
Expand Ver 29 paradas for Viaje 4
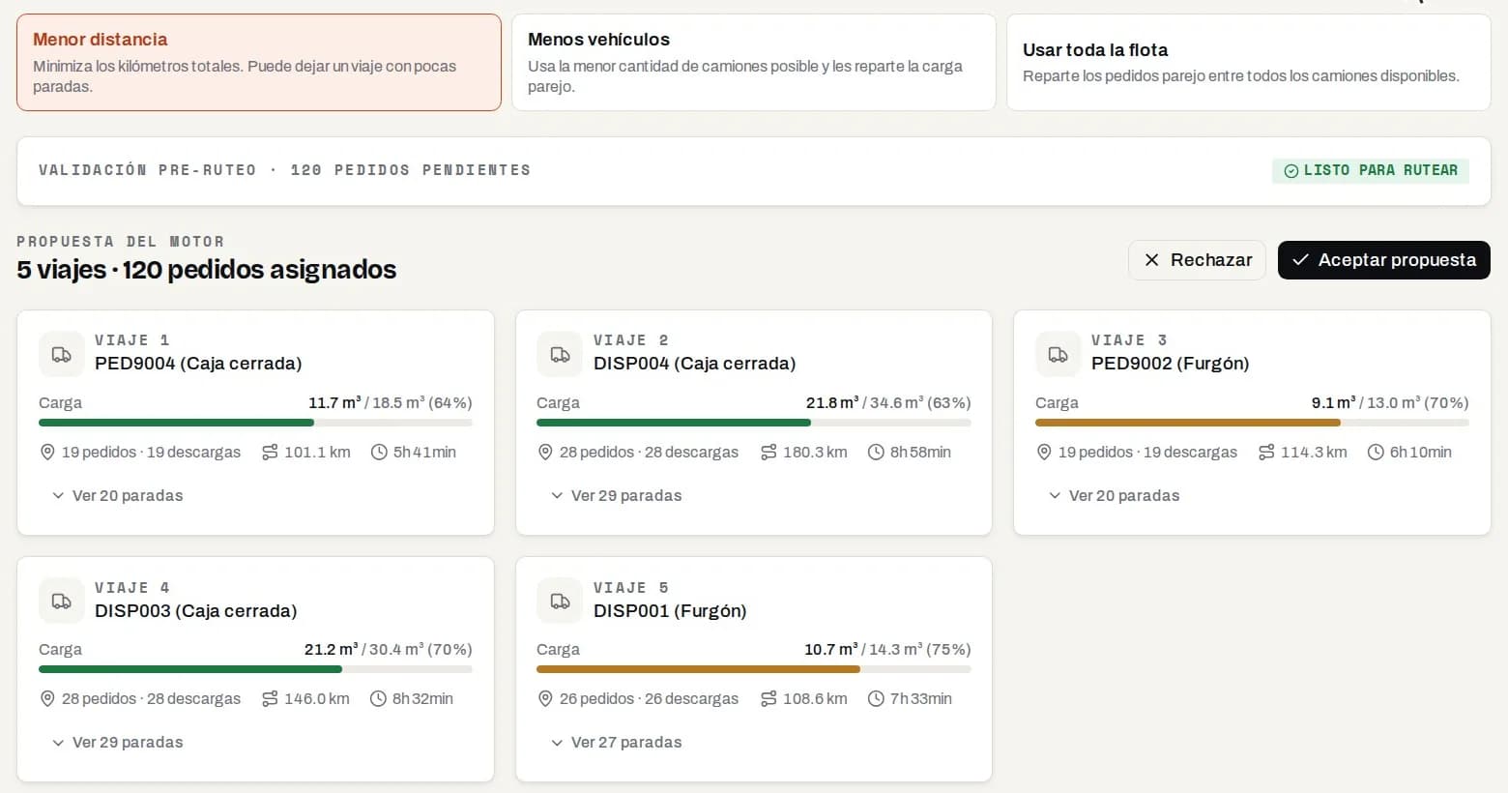[117, 742]
